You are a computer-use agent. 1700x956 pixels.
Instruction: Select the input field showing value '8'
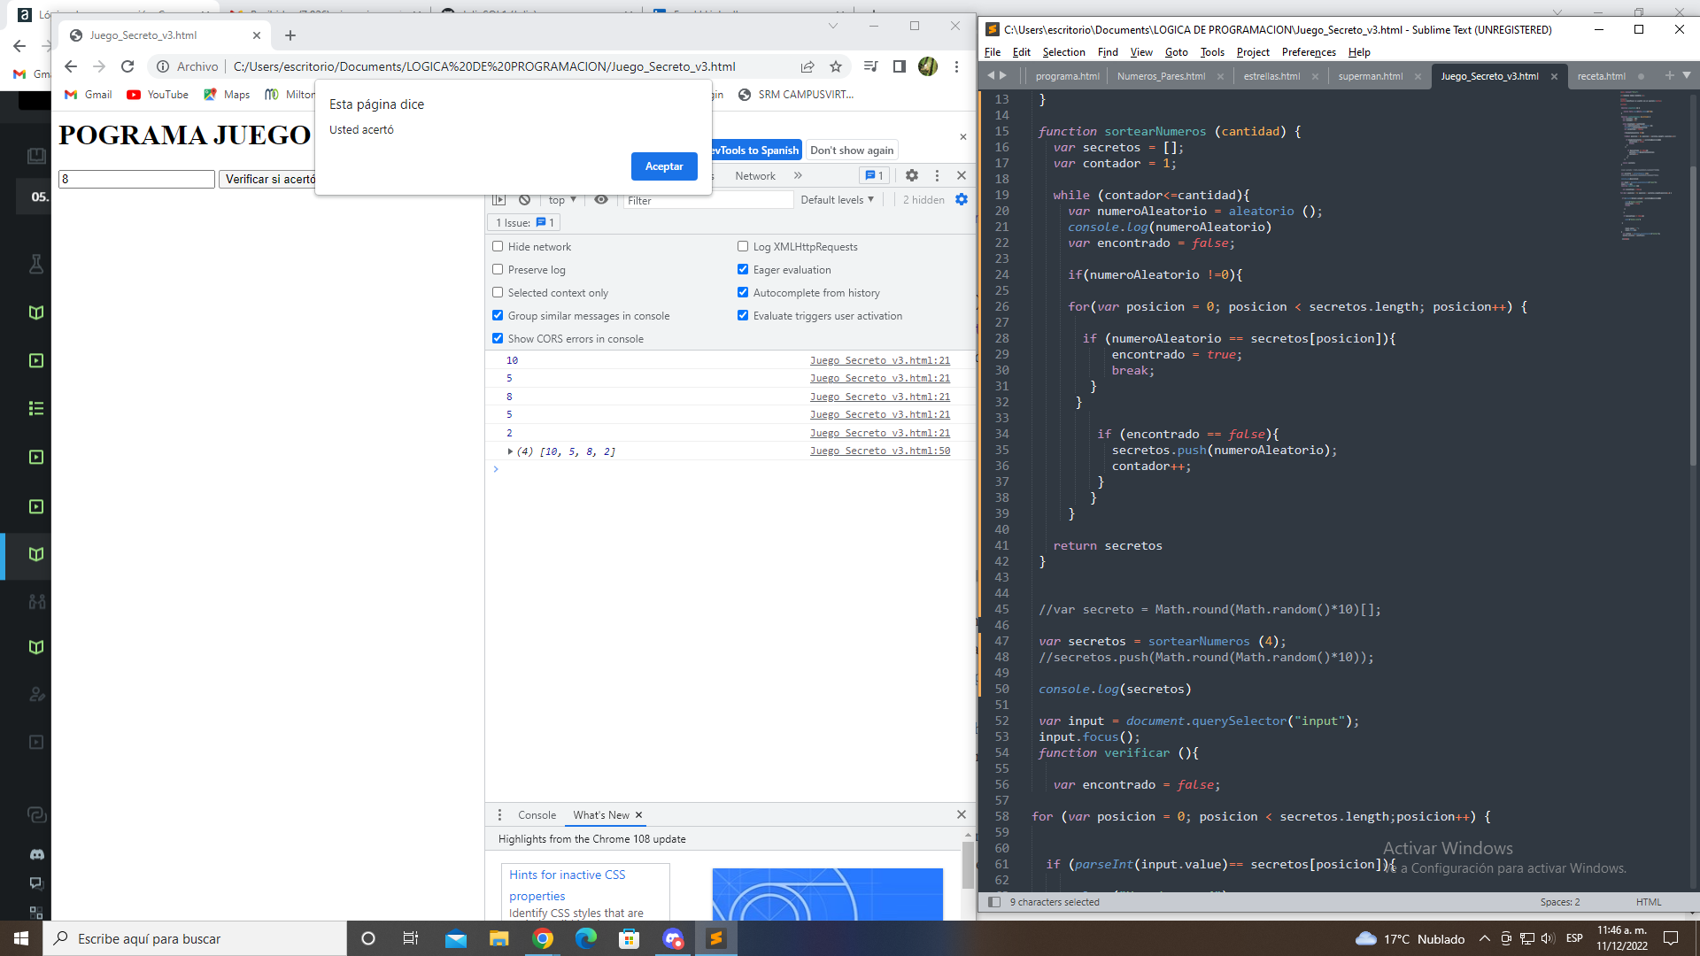coord(135,179)
